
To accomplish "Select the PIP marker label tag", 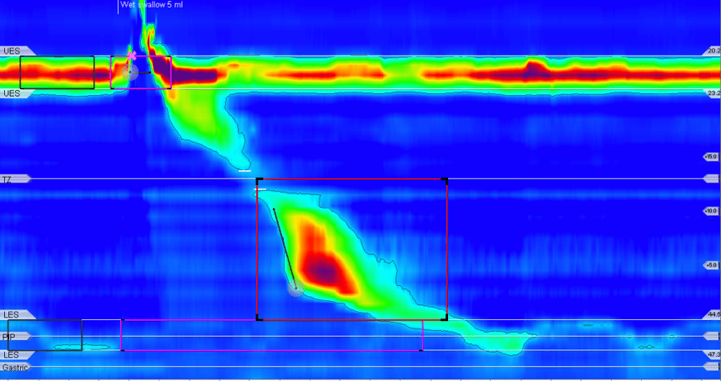I will pos(12,336).
